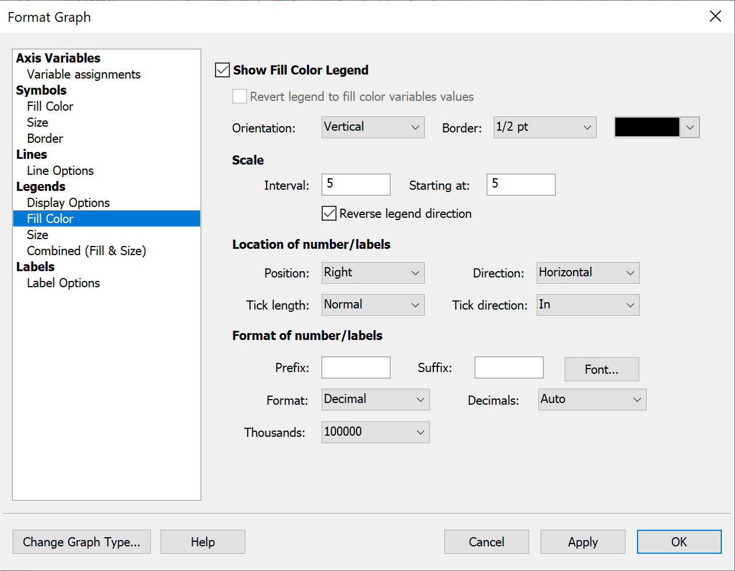
Task: Enable Revert legend to fill color variables values
Action: point(239,96)
